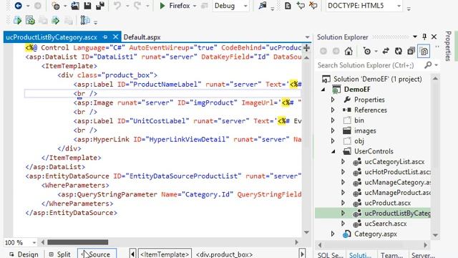Viewport: 458px width, 258px height.
Task: Click the New Project icon in toolbar
Action: pos(56,6)
